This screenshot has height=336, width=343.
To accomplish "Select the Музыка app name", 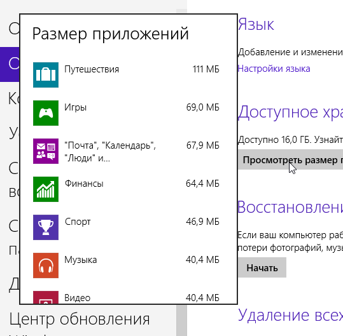I will click(80, 260).
